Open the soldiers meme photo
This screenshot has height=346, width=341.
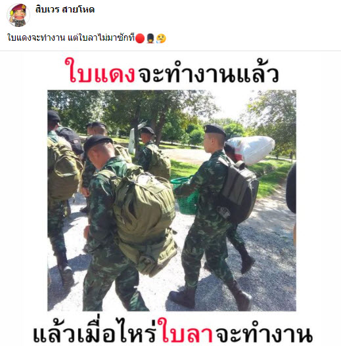(x=171, y=200)
